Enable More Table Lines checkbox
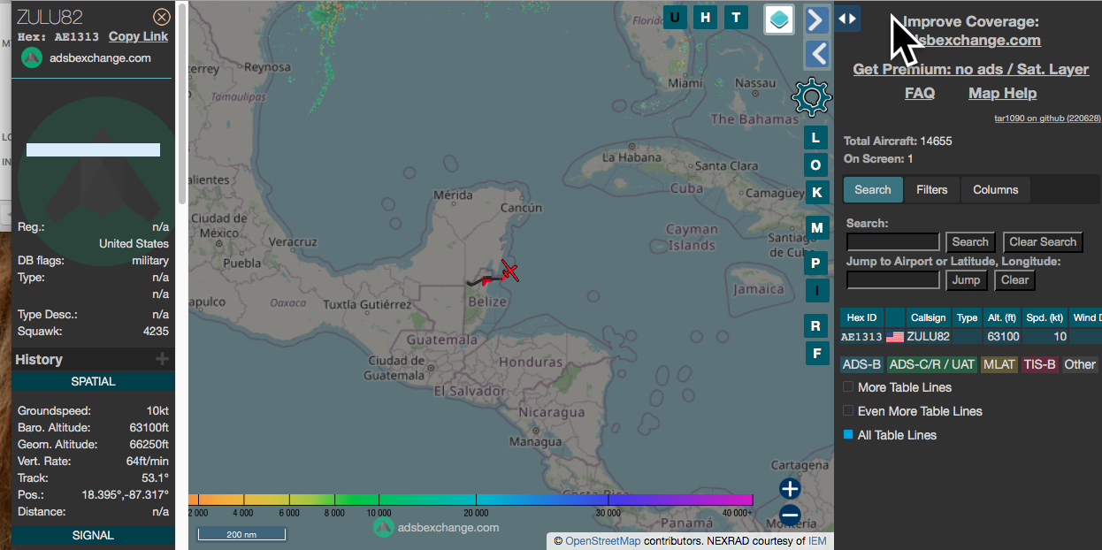 (x=848, y=387)
